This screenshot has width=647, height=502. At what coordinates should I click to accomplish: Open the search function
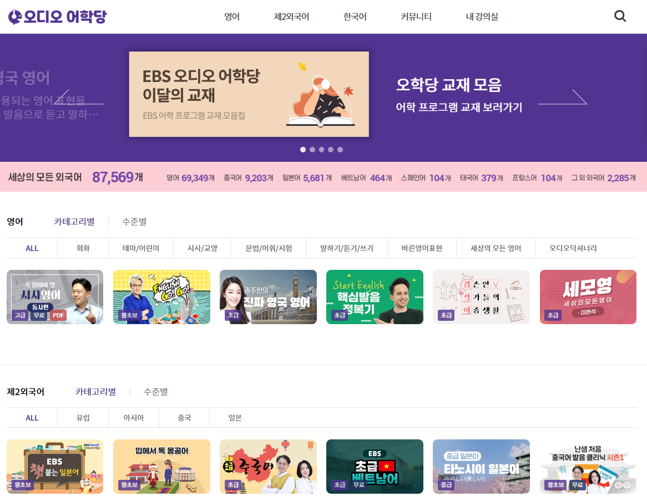[620, 16]
